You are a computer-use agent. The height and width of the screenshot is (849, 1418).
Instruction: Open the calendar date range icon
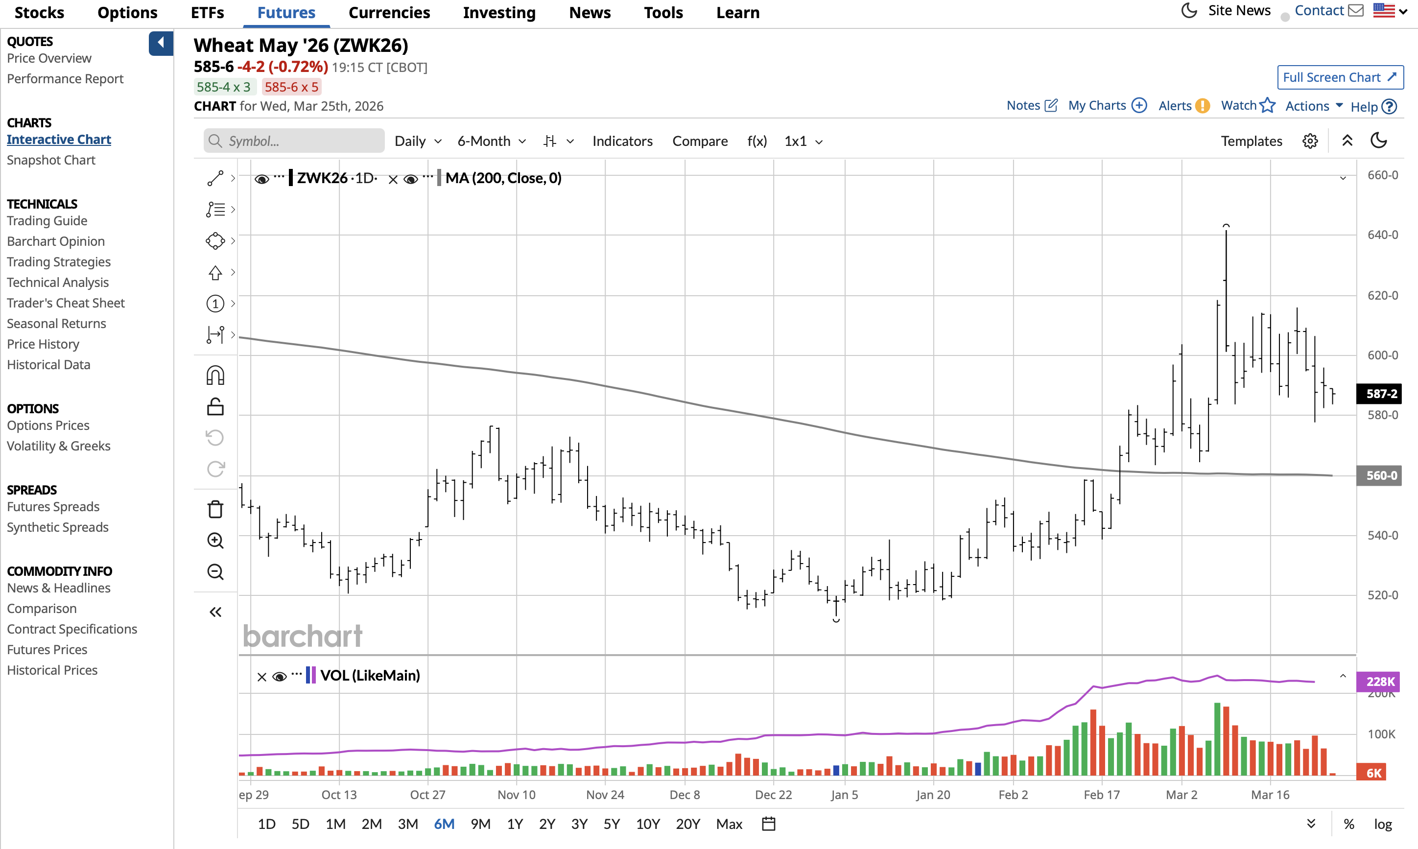(768, 824)
